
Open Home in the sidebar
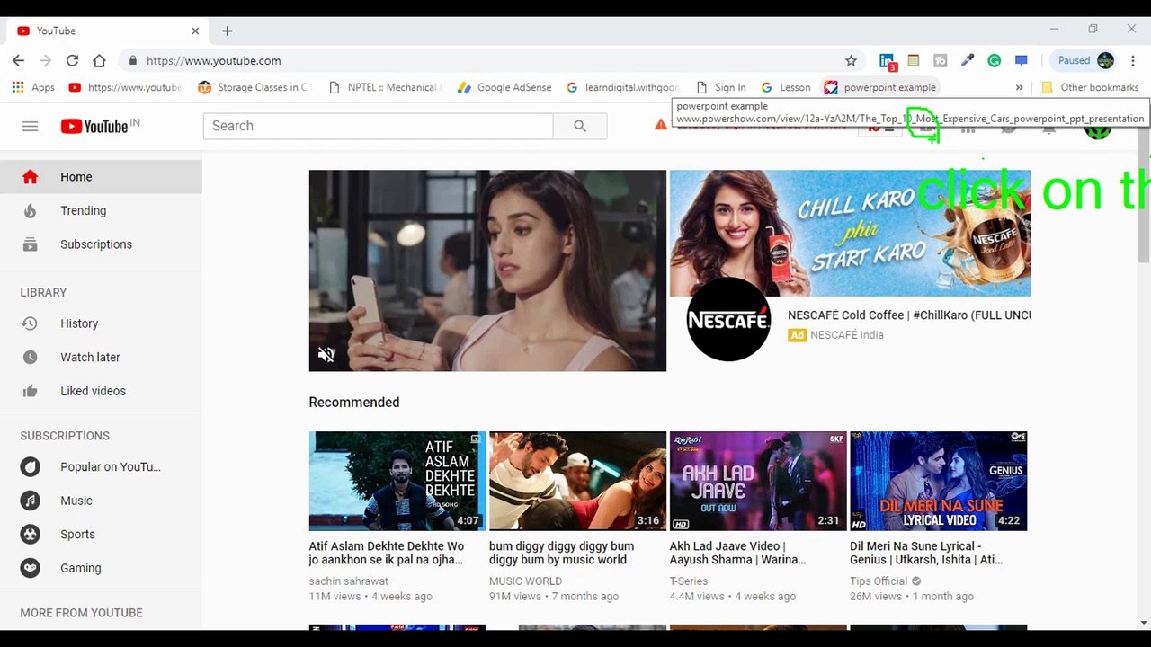click(101, 177)
